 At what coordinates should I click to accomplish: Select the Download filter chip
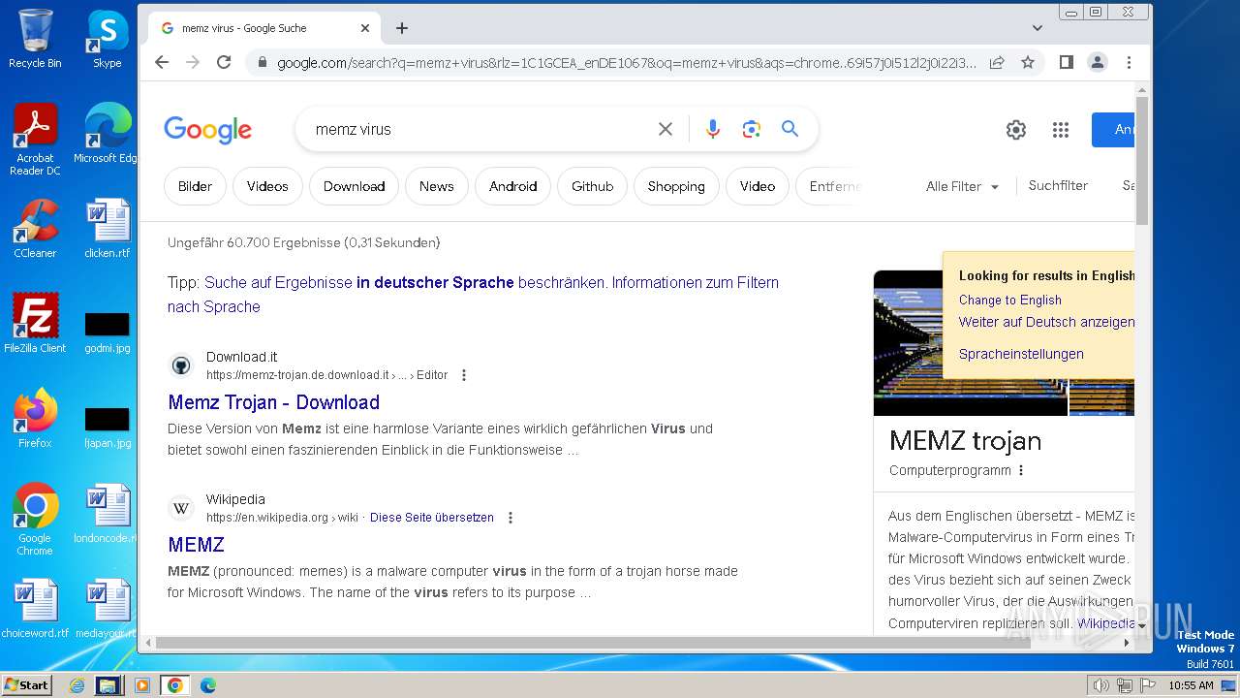(x=354, y=186)
